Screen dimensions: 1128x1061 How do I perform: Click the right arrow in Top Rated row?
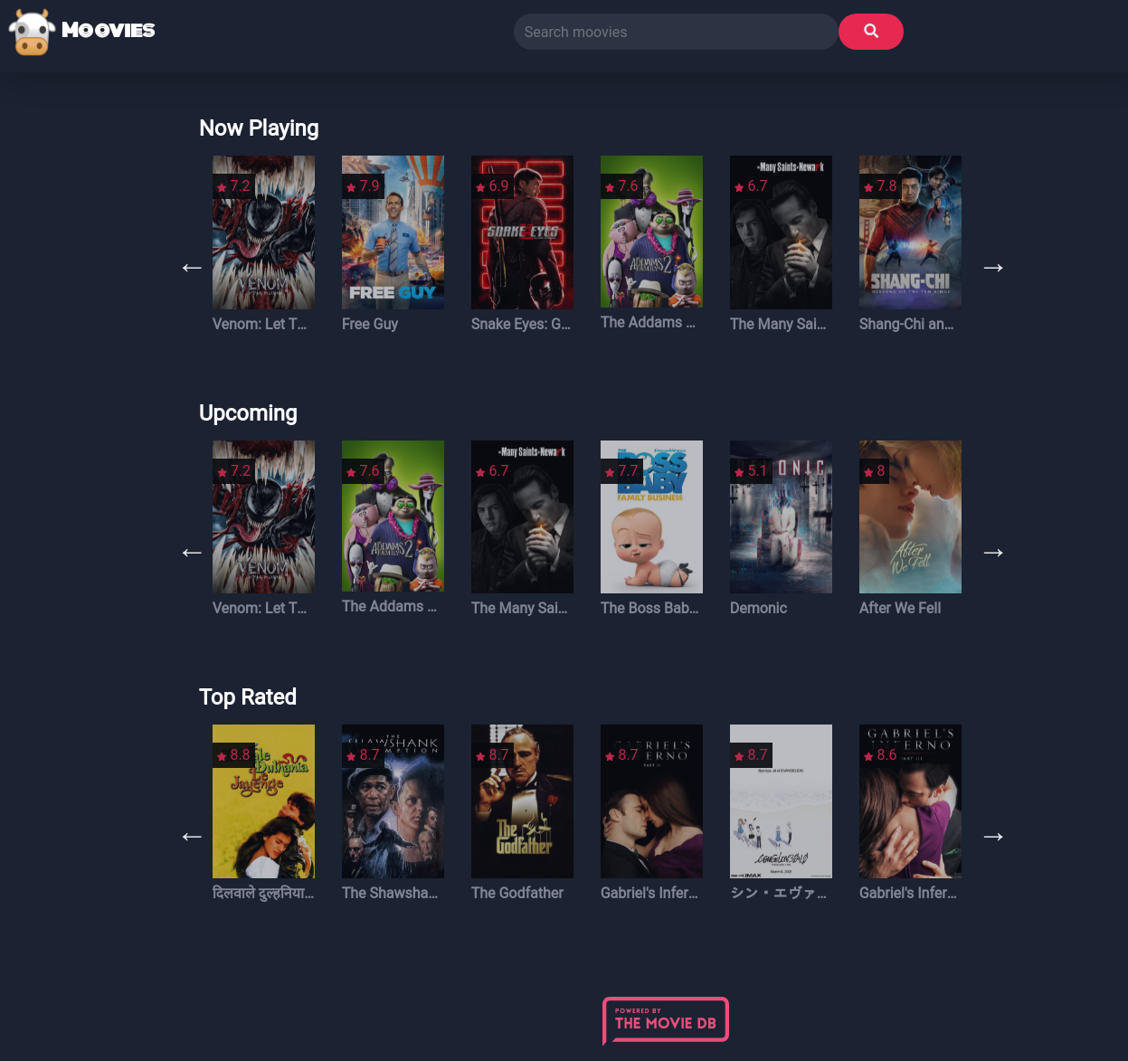[993, 837]
